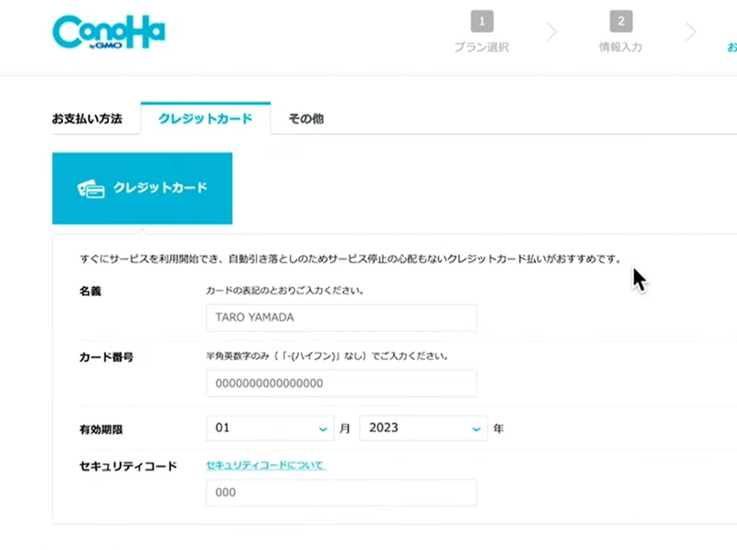Click the step 1 プラン選択 badge
The width and height of the screenshot is (737, 550).
(482, 20)
